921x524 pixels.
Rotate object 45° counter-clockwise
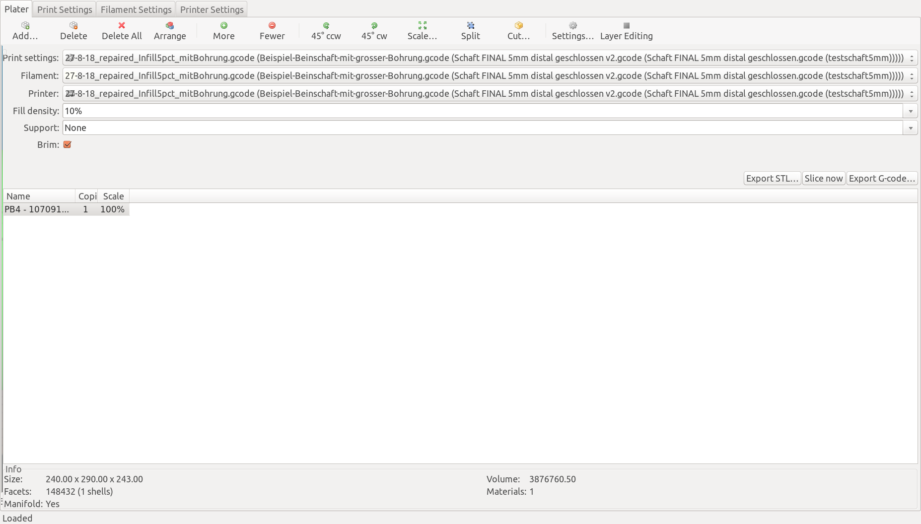(x=326, y=30)
